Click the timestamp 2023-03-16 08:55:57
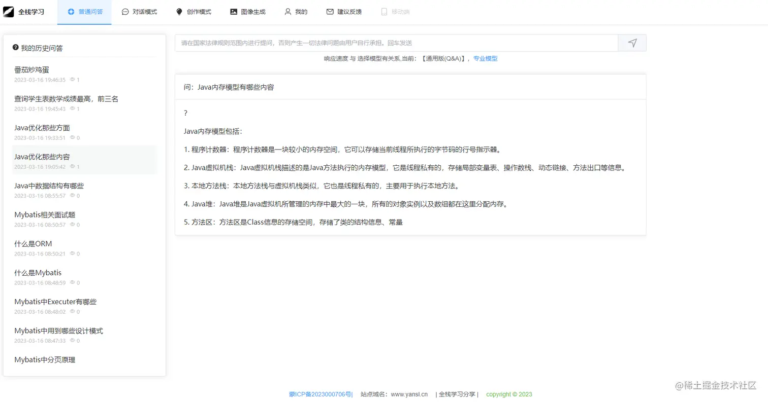 [40, 196]
